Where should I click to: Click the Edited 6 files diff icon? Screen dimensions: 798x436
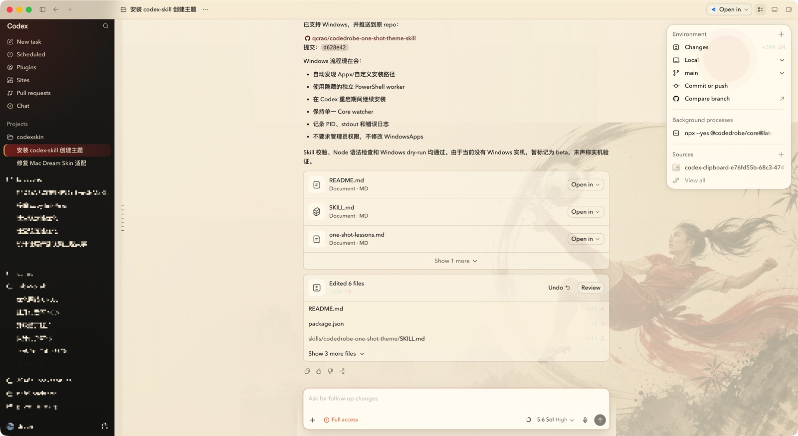tap(317, 288)
